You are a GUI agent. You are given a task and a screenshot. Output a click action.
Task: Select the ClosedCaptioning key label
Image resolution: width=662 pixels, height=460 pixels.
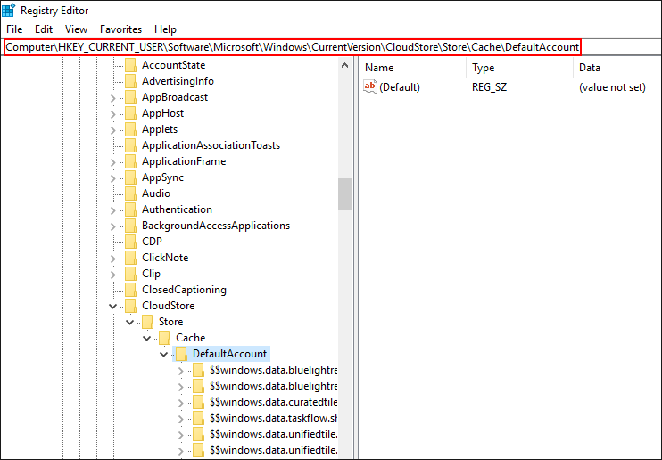click(x=184, y=290)
